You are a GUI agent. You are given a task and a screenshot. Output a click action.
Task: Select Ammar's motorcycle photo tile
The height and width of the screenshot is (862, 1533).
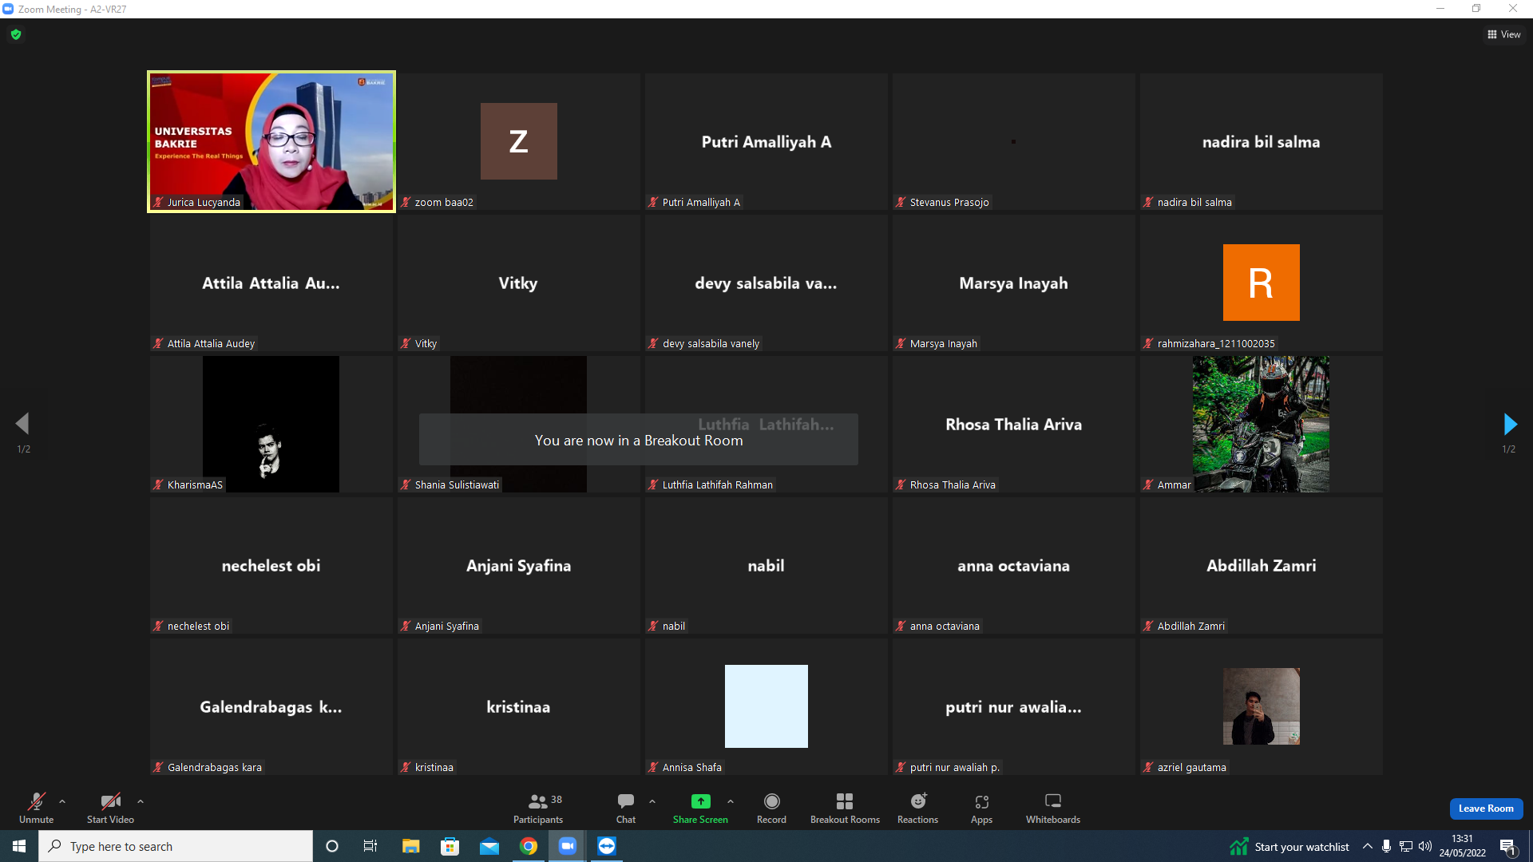click(x=1262, y=424)
